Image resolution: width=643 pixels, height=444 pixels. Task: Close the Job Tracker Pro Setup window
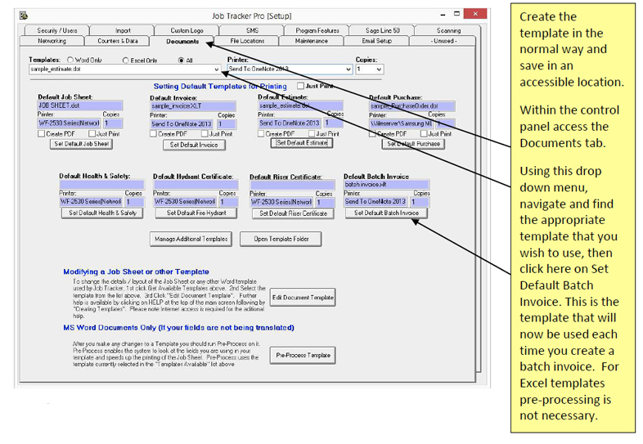pyautogui.click(x=475, y=14)
